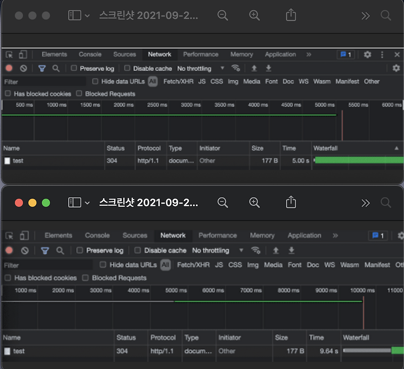Screen dimensions: 404x369
Task: Open the No throttling dropdown in the top panel
Action: coord(200,69)
